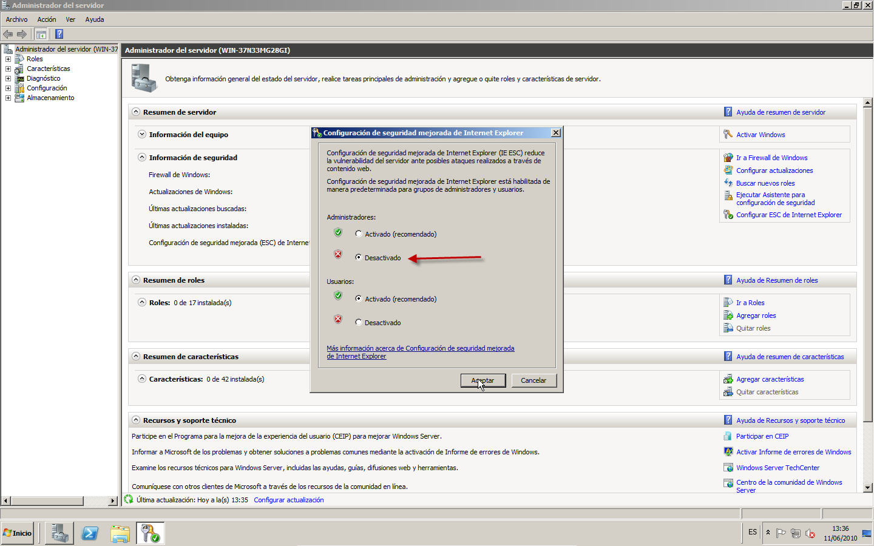This screenshot has width=874, height=546.
Task: Select Desactivado for Usuarios
Action: coord(359,323)
